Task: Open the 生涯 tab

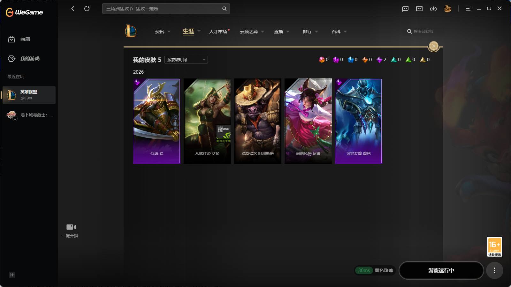Action: point(188,31)
